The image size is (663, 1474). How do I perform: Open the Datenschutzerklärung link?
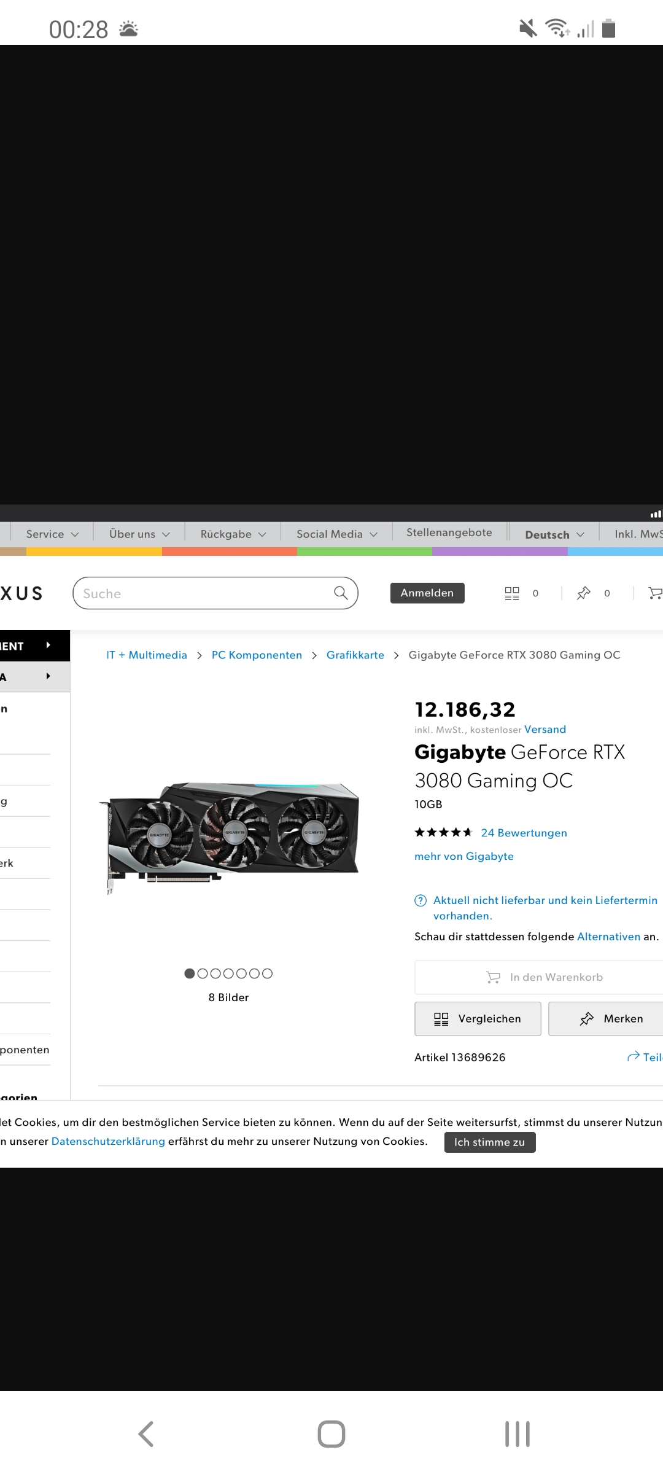click(108, 1141)
